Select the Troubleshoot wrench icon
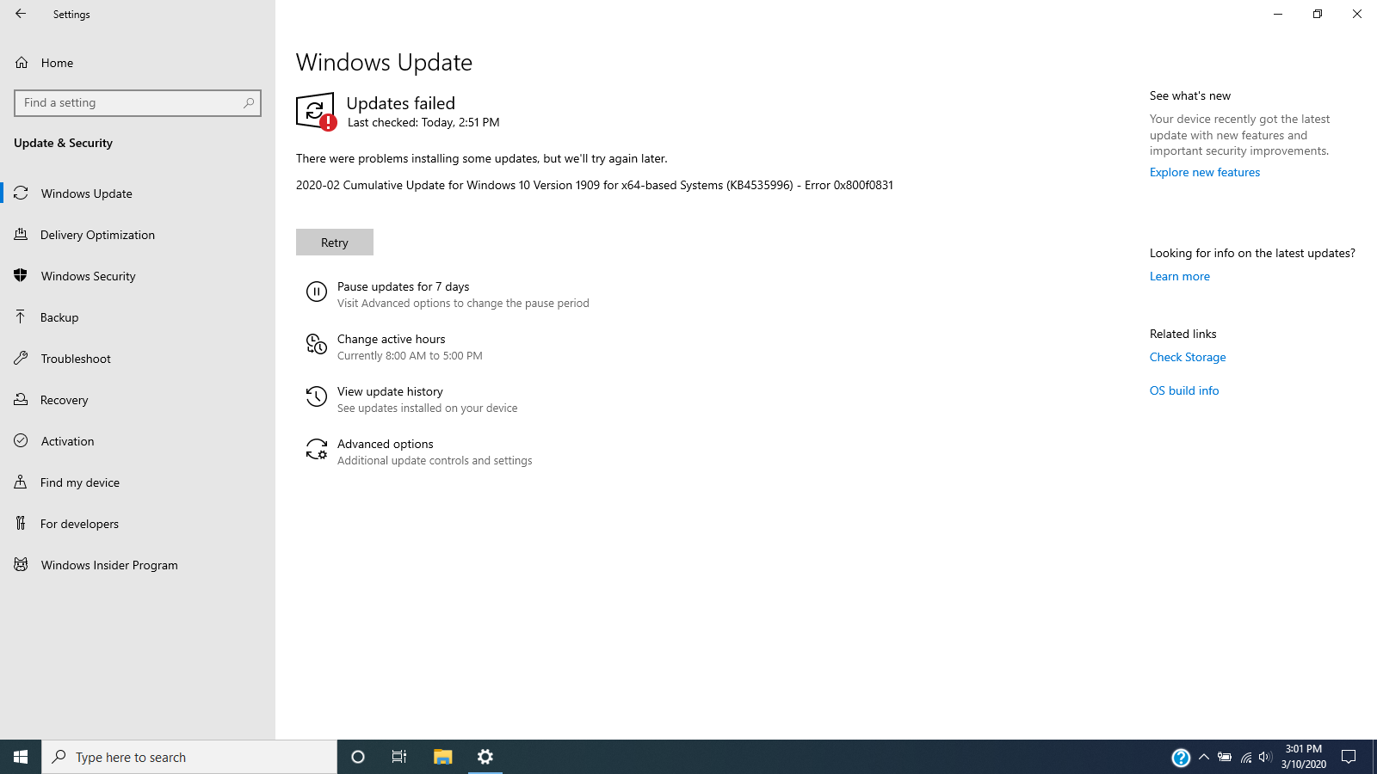Screen dimensions: 1377x774 click(x=21, y=358)
